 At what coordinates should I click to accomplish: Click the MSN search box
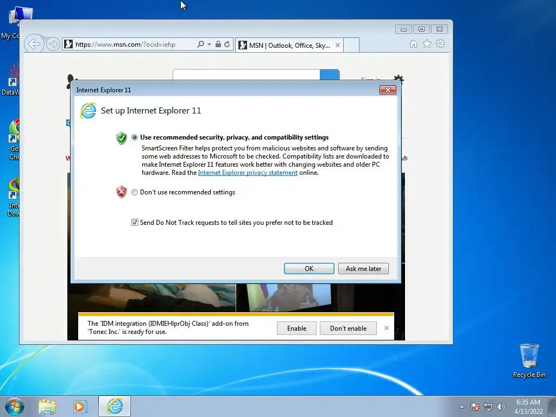247,75
